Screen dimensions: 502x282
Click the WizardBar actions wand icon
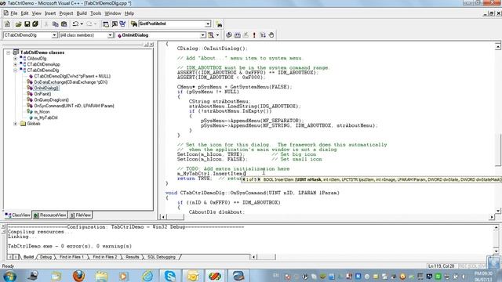pos(211,35)
